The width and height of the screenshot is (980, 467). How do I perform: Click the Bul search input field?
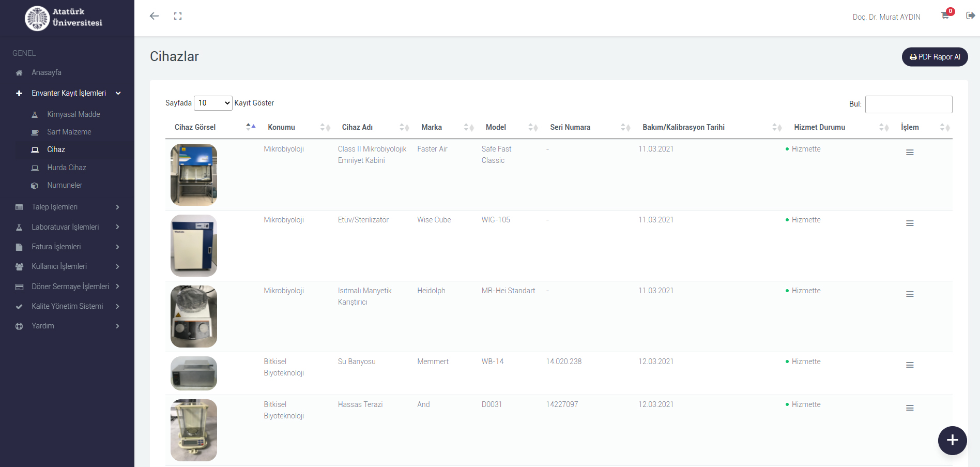point(908,104)
